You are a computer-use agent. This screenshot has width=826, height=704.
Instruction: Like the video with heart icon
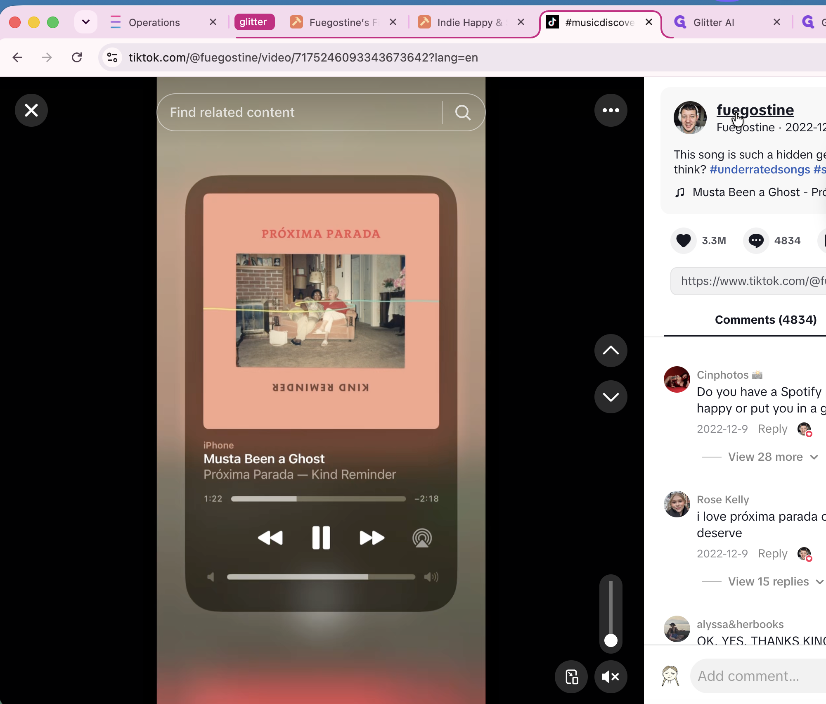coord(683,240)
